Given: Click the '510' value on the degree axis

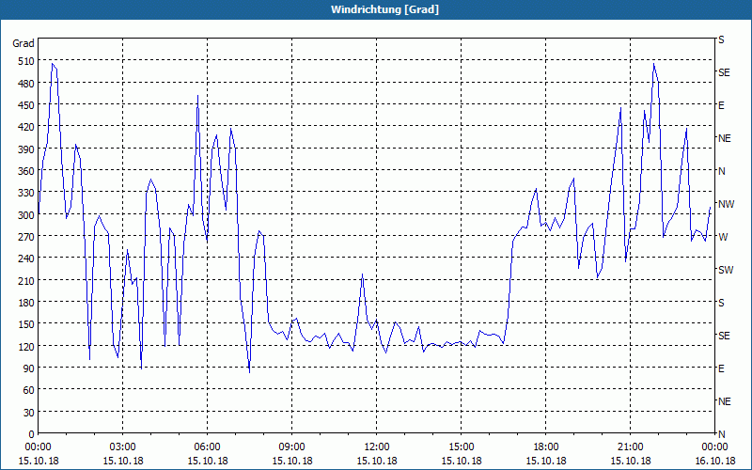Looking at the screenshot, I should point(26,61).
